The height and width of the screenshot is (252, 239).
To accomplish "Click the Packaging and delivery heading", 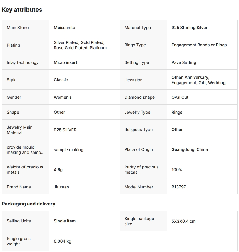I will (x=29, y=204).
